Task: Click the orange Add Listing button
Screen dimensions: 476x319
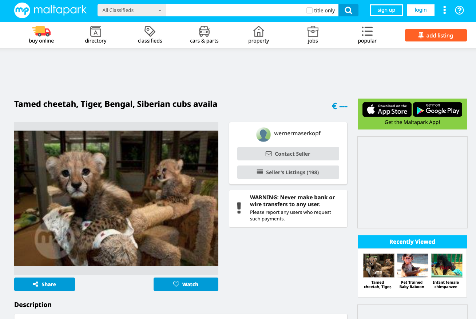Action: pos(436,35)
